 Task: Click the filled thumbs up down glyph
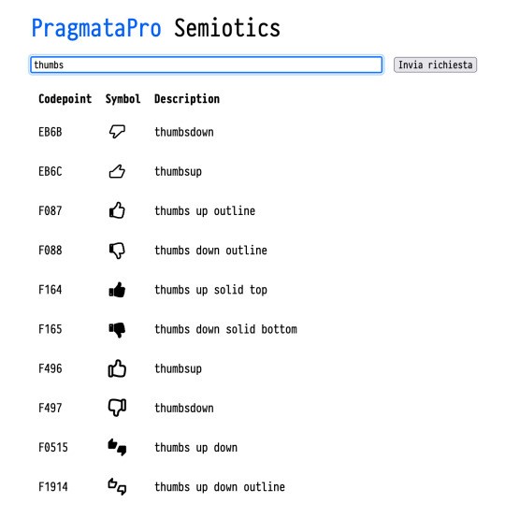coord(117,447)
